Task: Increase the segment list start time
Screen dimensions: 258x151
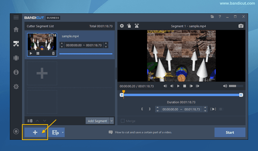Action: click(x=62, y=43)
